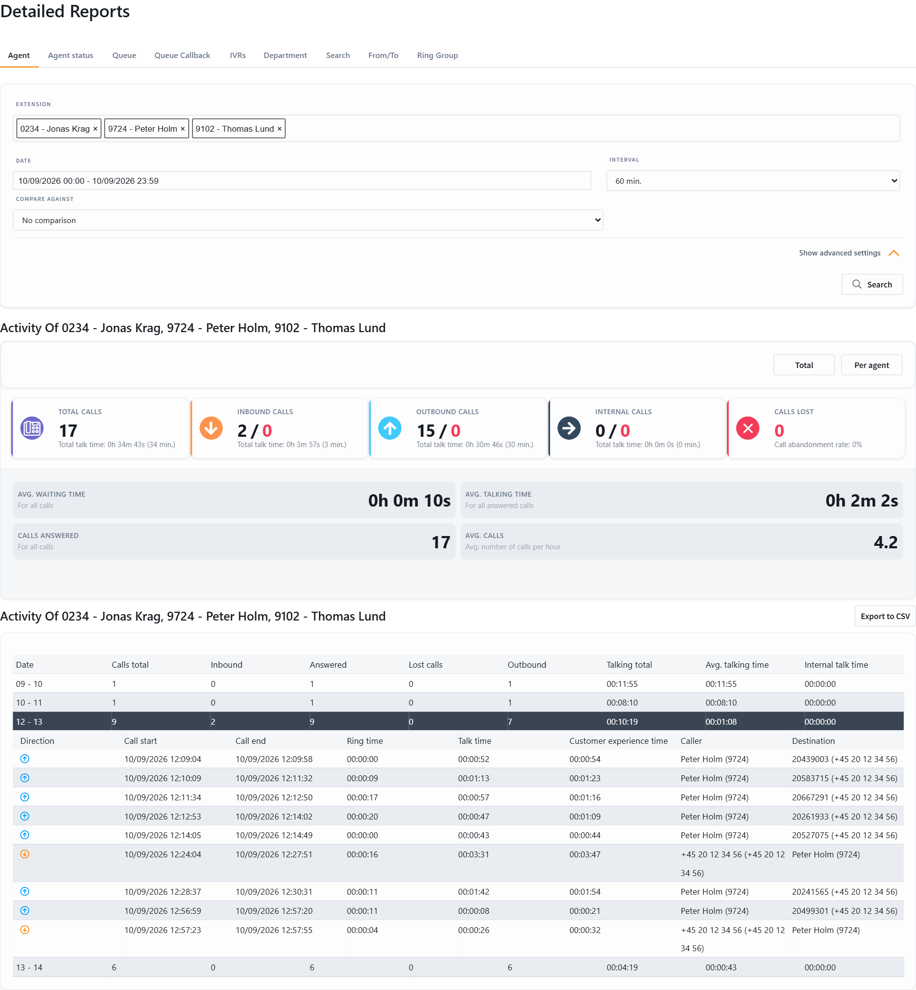Remove the 9724 - Peter Holm extension tag
This screenshot has width=916, height=990.
pyautogui.click(x=182, y=129)
